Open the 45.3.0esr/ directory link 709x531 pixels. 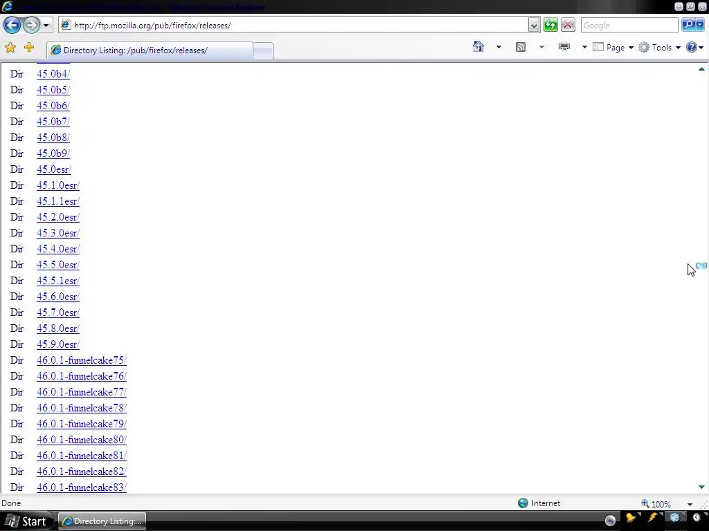point(58,233)
